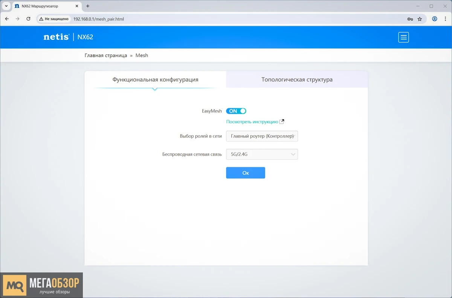This screenshot has height=298, width=452.
Task: Click the 'Выбор ролей в сети' label
Action: click(x=201, y=136)
